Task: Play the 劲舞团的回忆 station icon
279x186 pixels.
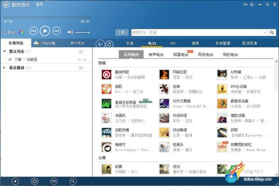Action: (x=222, y=147)
